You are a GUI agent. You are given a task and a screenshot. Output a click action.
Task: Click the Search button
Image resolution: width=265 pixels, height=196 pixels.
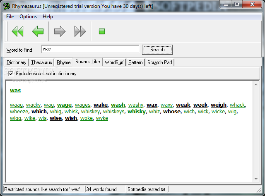157,50
